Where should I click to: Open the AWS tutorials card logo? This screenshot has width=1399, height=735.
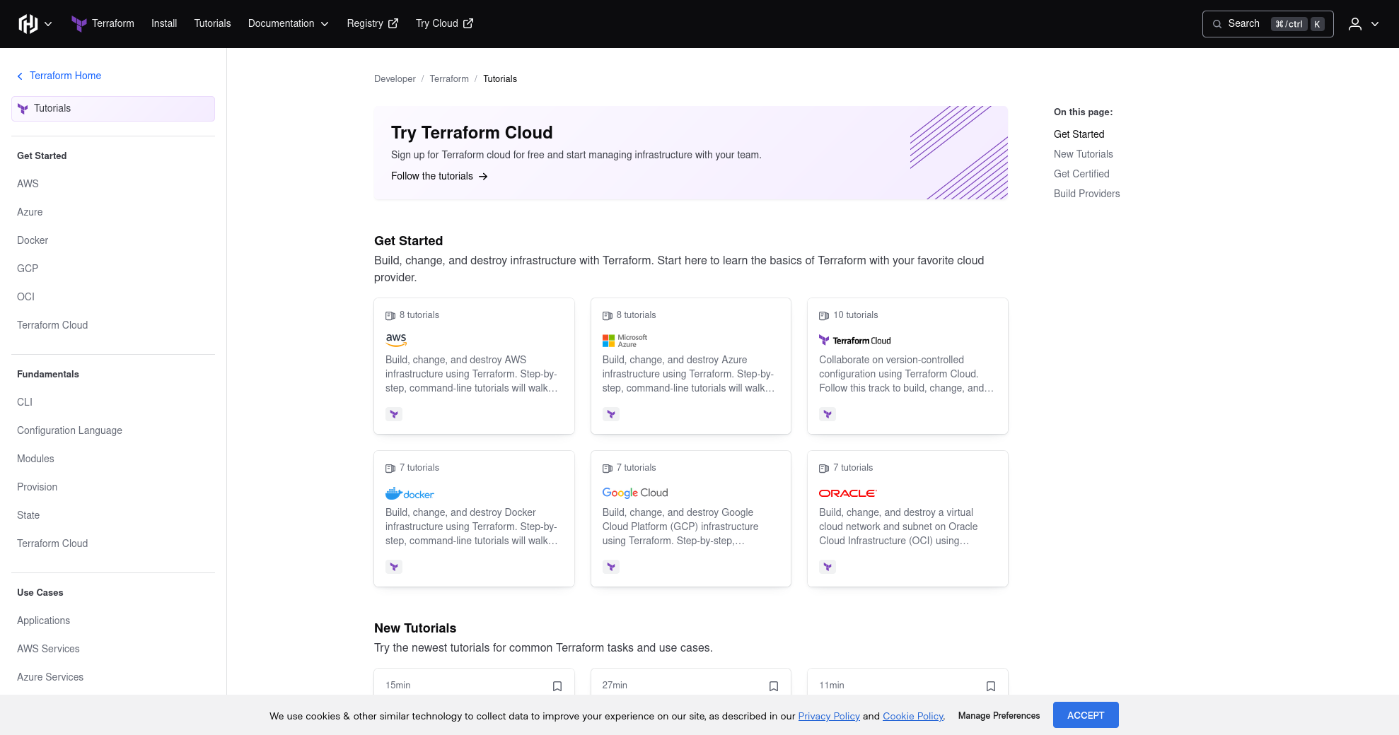(x=396, y=340)
